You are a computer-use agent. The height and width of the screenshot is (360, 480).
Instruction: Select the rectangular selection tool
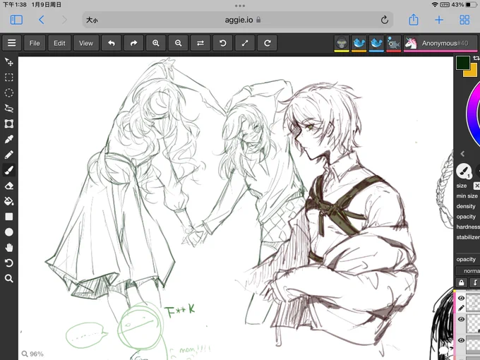(9, 77)
